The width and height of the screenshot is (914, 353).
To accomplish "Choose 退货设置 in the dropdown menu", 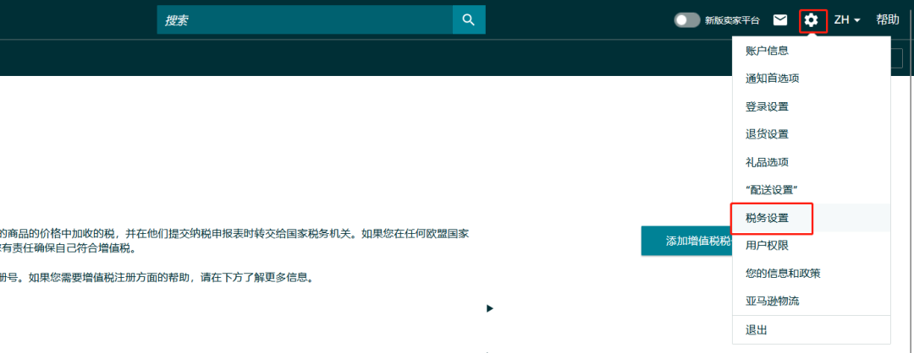I will coord(767,134).
